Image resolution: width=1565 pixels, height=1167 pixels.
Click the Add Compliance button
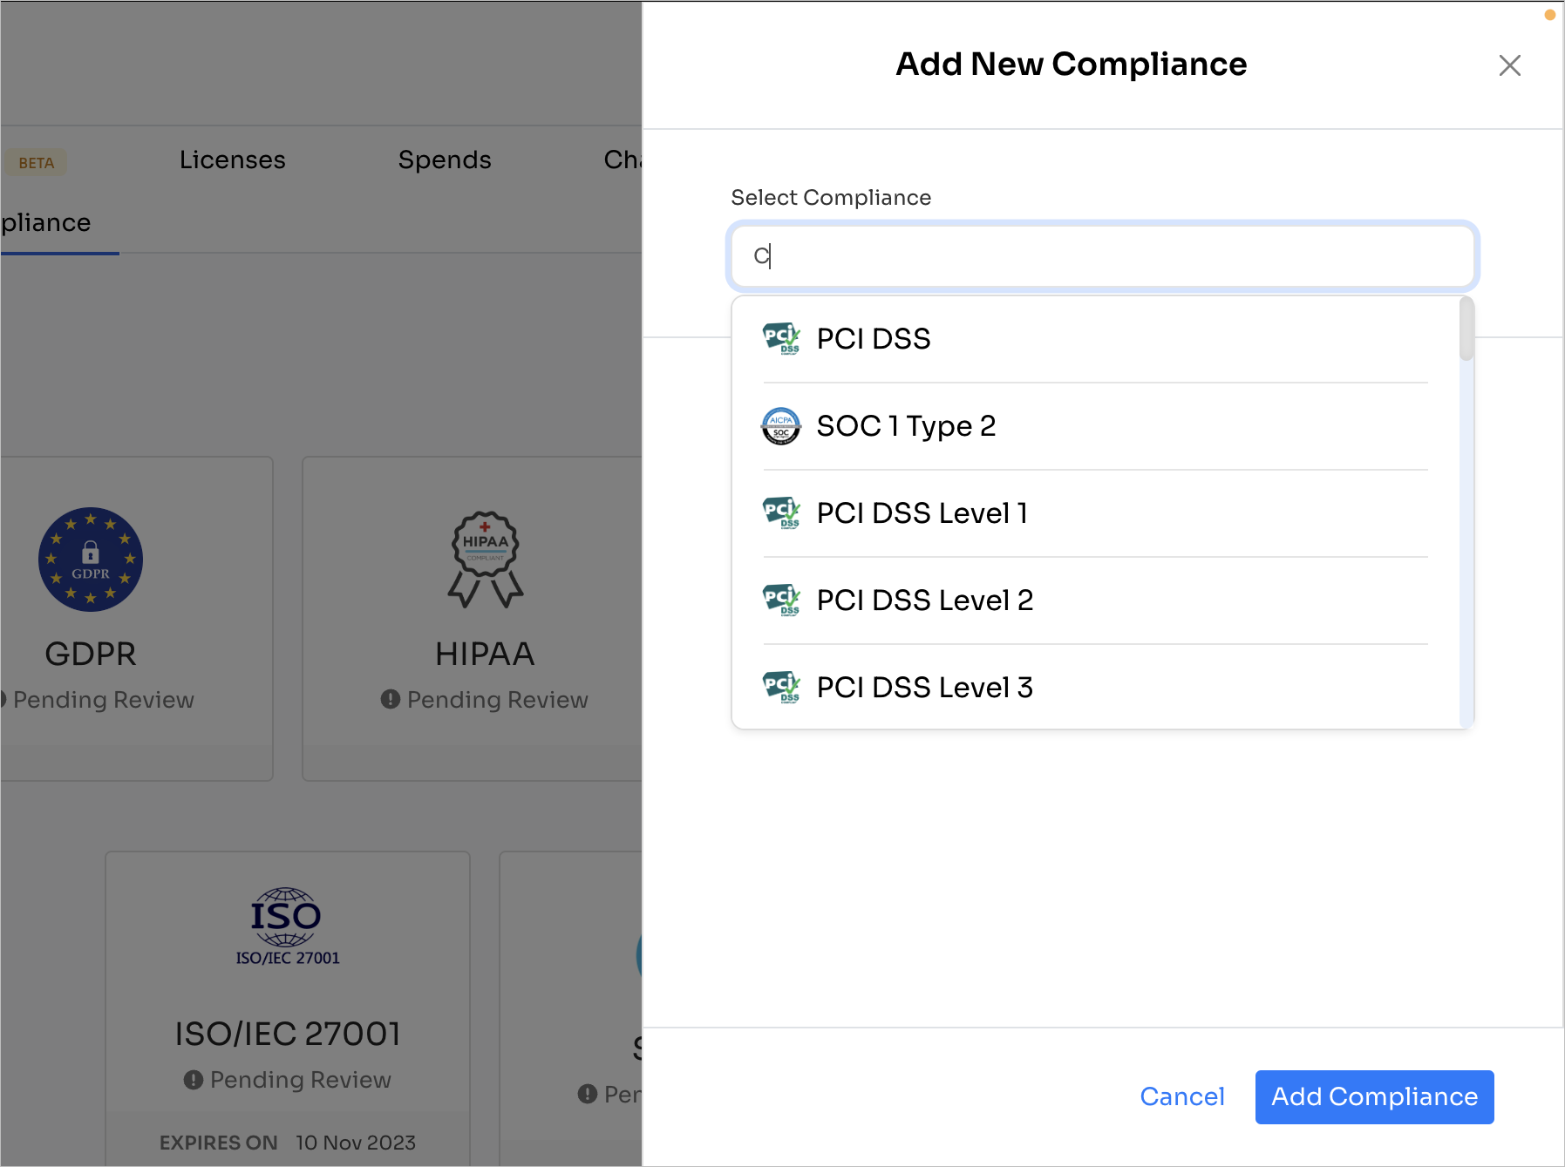pyautogui.click(x=1374, y=1096)
